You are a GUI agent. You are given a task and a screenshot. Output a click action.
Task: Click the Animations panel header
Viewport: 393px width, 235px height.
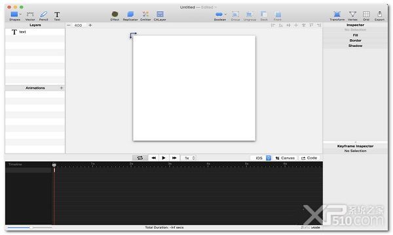pyautogui.click(x=35, y=88)
